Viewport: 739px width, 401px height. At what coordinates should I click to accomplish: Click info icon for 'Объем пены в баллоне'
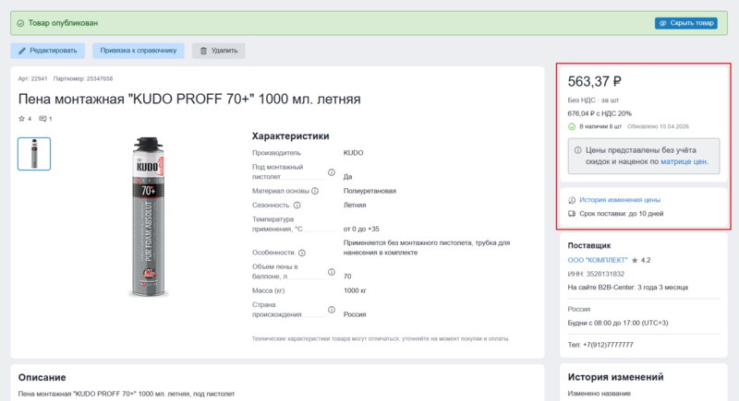point(332,272)
